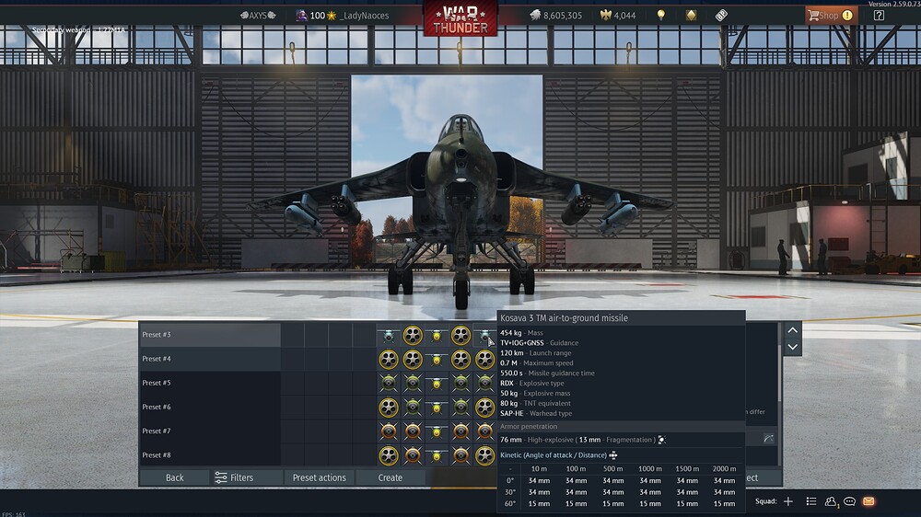Select the inner-right green bomb in Preset #5

point(460,384)
